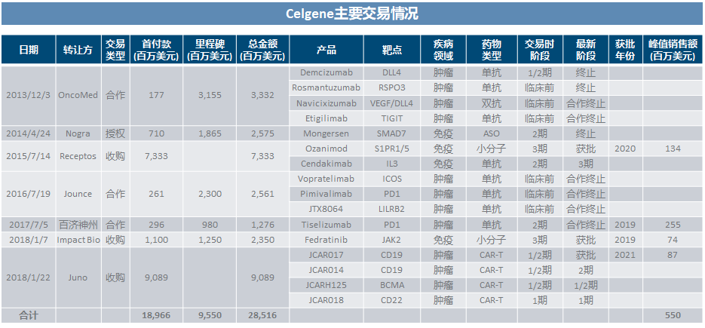Click the 'Jounce' transferor cell

point(78,194)
